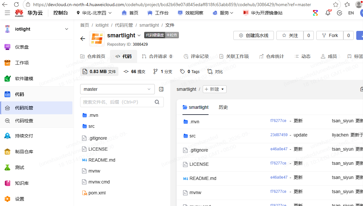Click the colorful assistant icon in top bar
This screenshot has width=363, height=206.
click(315, 13)
